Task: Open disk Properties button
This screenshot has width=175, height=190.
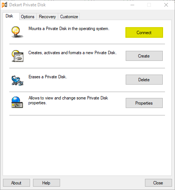Action: coord(144,103)
